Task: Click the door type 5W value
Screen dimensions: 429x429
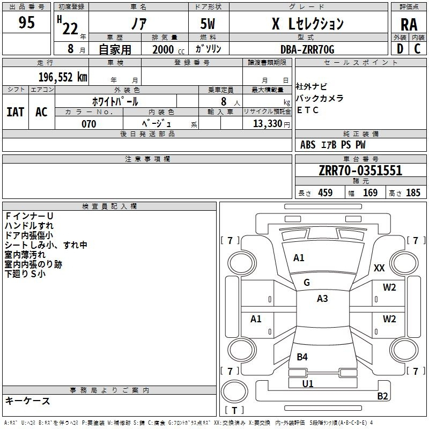Action: coord(208,24)
